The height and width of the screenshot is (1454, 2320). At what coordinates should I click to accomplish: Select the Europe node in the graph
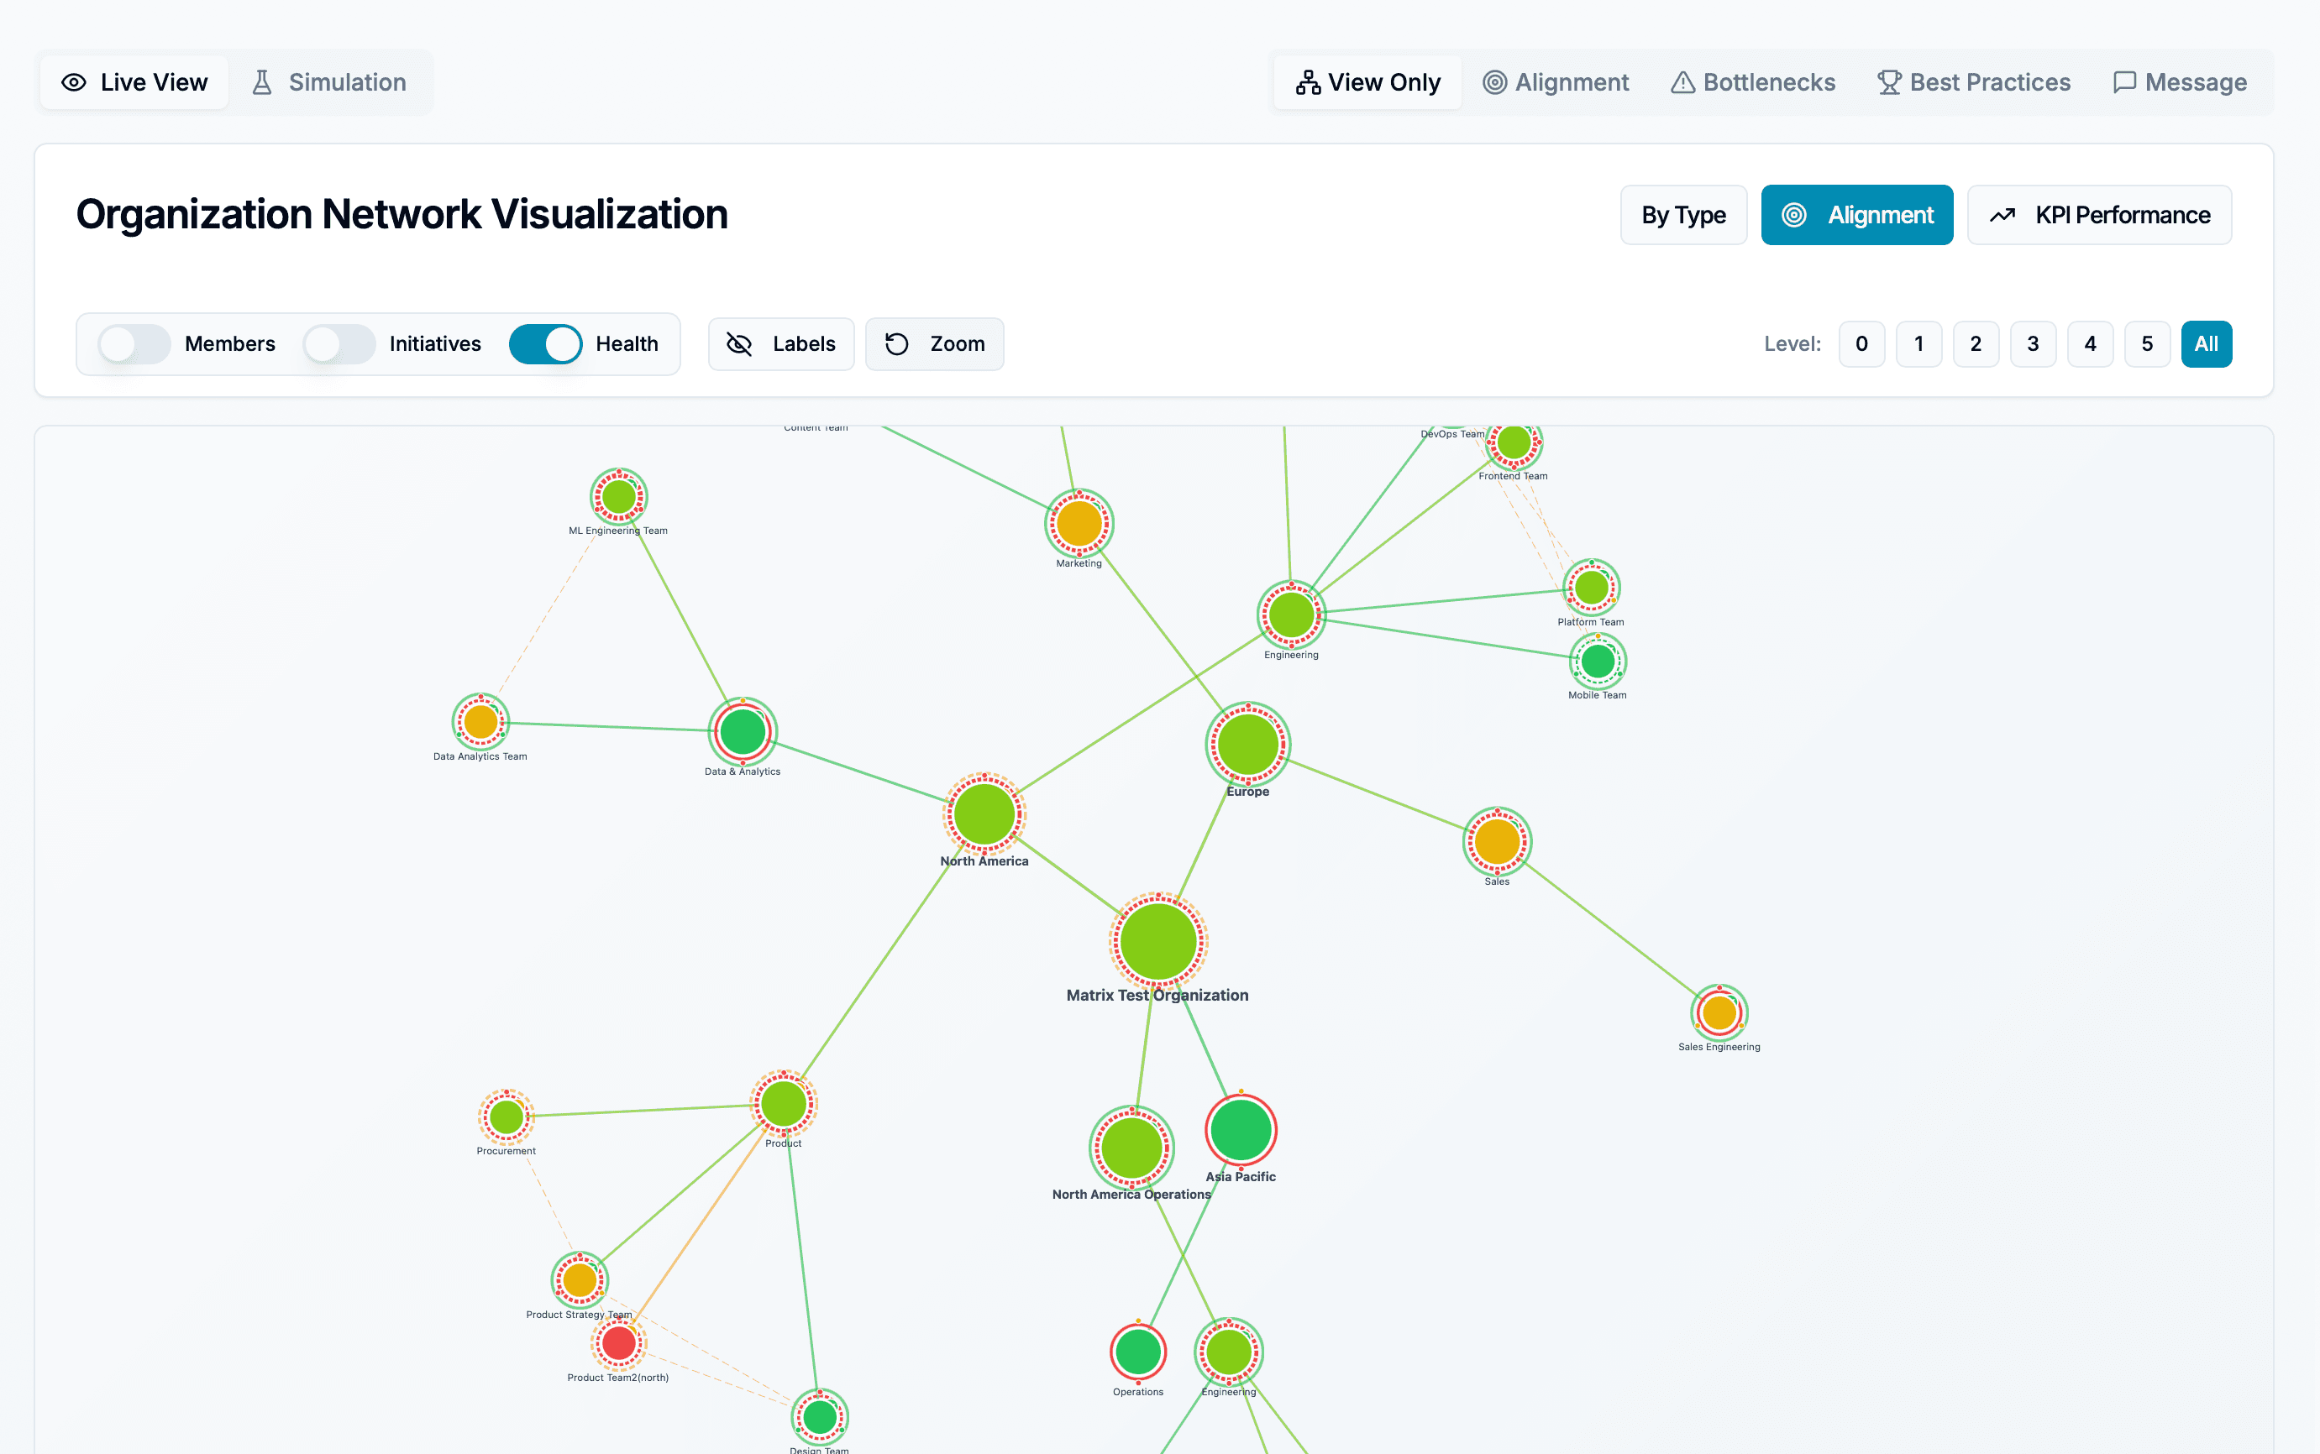click(1247, 745)
